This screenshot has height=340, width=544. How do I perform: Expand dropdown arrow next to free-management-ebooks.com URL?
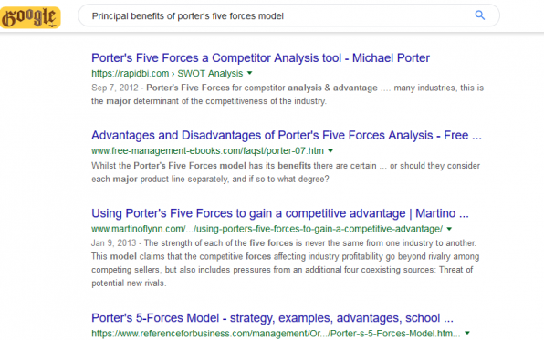pyautogui.click(x=330, y=150)
